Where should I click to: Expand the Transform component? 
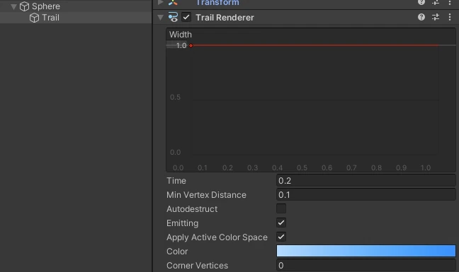coord(160,2)
